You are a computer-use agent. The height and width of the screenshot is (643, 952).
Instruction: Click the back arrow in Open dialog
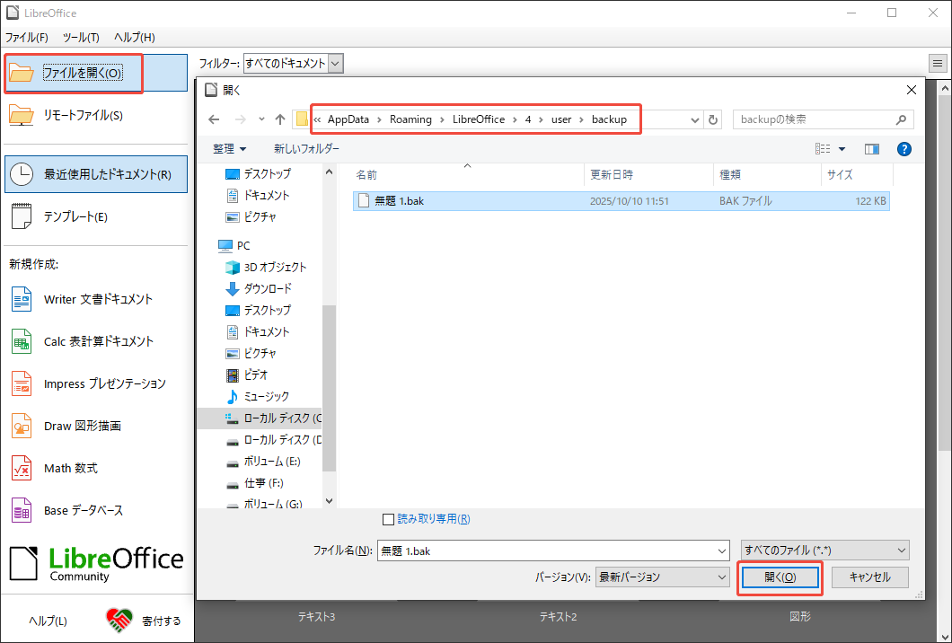point(214,119)
